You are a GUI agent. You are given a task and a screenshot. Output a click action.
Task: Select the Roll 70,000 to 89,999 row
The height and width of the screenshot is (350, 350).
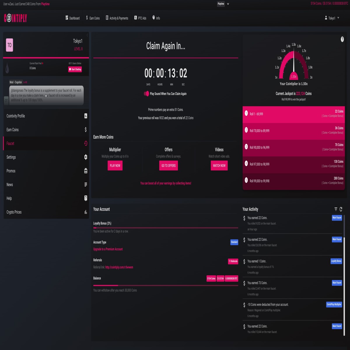point(294,131)
